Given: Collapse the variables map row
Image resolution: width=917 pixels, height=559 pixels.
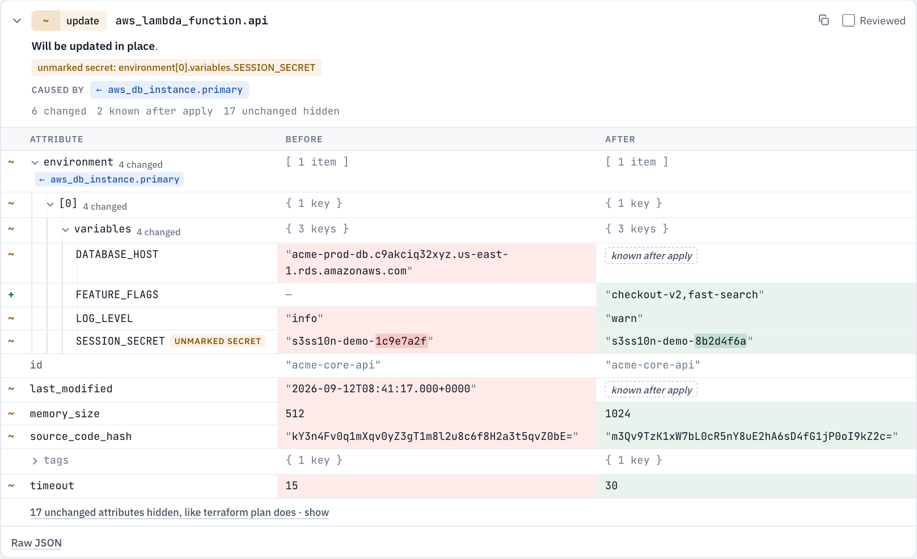Looking at the screenshot, I should click(66, 230).
